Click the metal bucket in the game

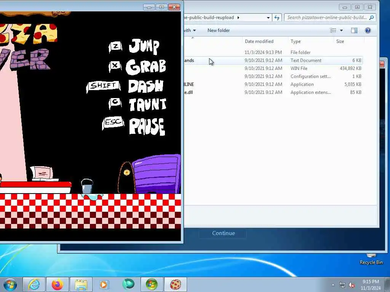click(87, 186)
